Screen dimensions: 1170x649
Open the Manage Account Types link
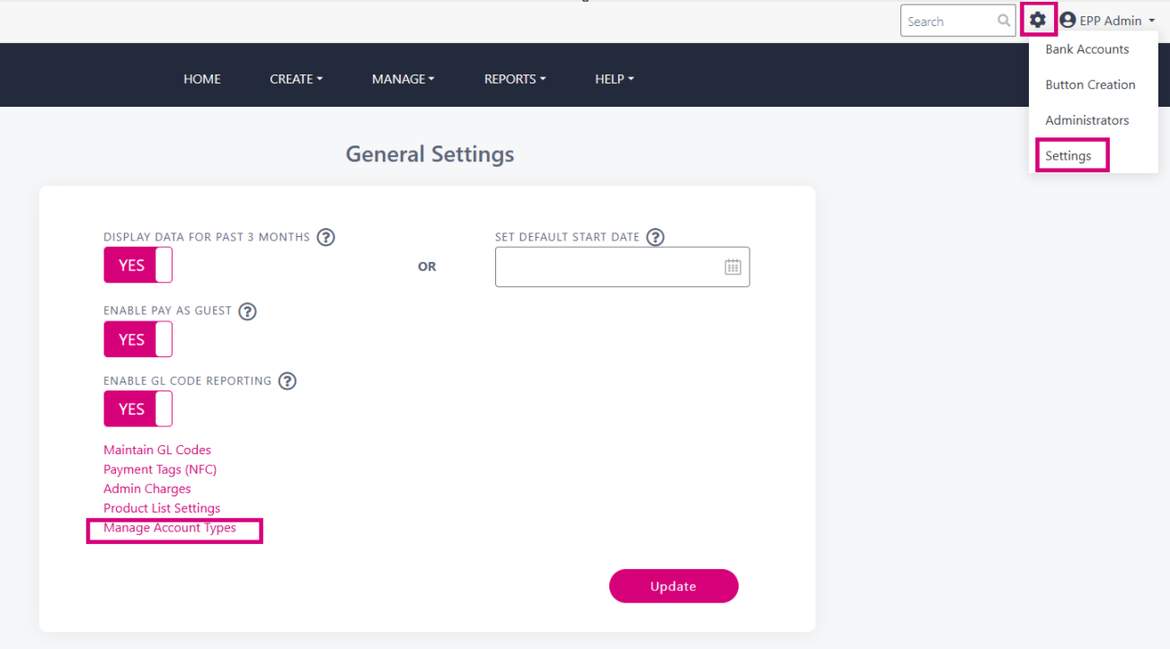pyautogui.click(x=170, y=528)
